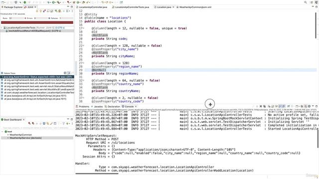Click the toolbar Search magnifier icon at top right

point(306,2)
